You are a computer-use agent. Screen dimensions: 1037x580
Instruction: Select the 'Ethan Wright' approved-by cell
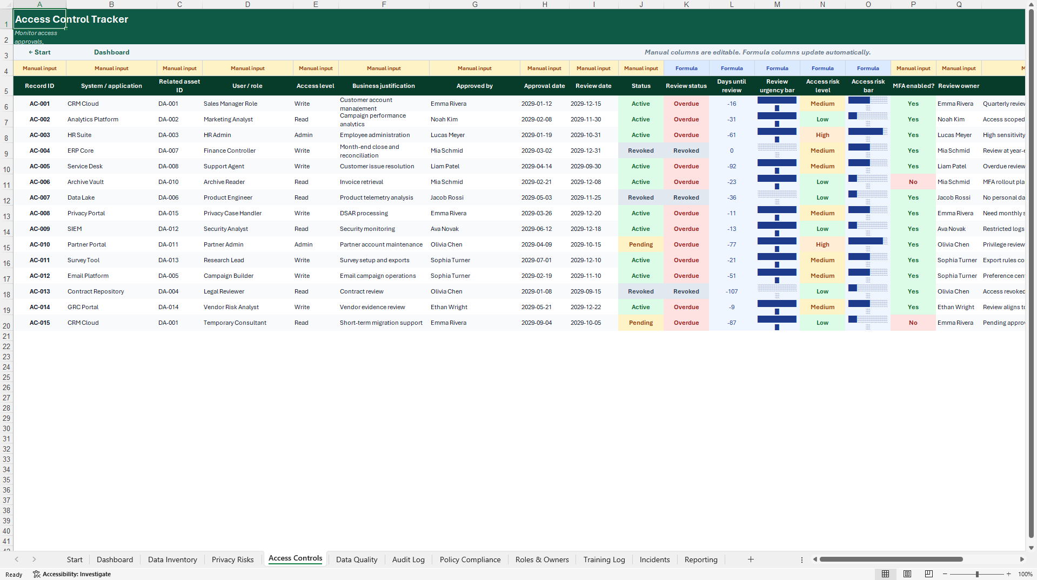tap(474, 307)
